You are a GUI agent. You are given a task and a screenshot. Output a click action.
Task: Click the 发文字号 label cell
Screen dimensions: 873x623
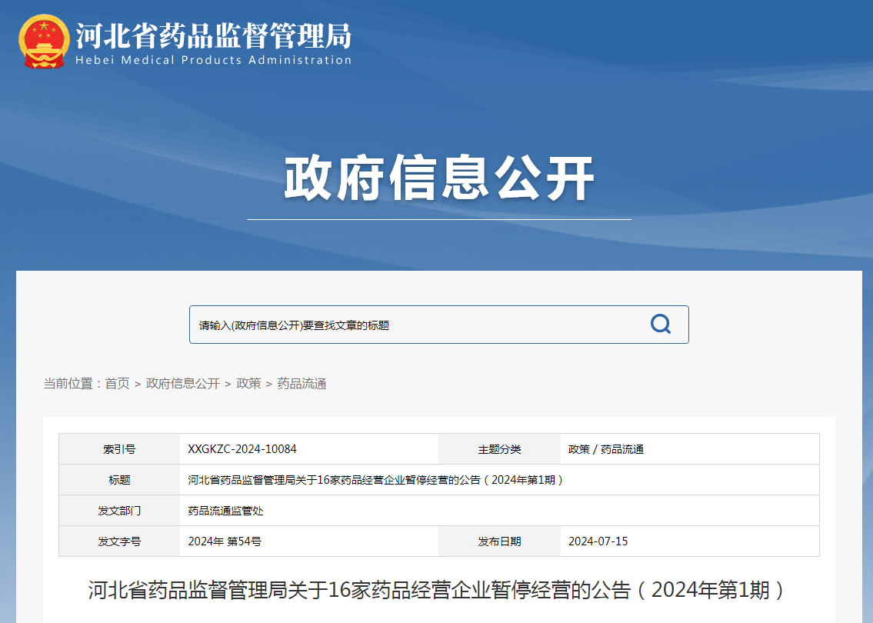click(x=119, y=541)
